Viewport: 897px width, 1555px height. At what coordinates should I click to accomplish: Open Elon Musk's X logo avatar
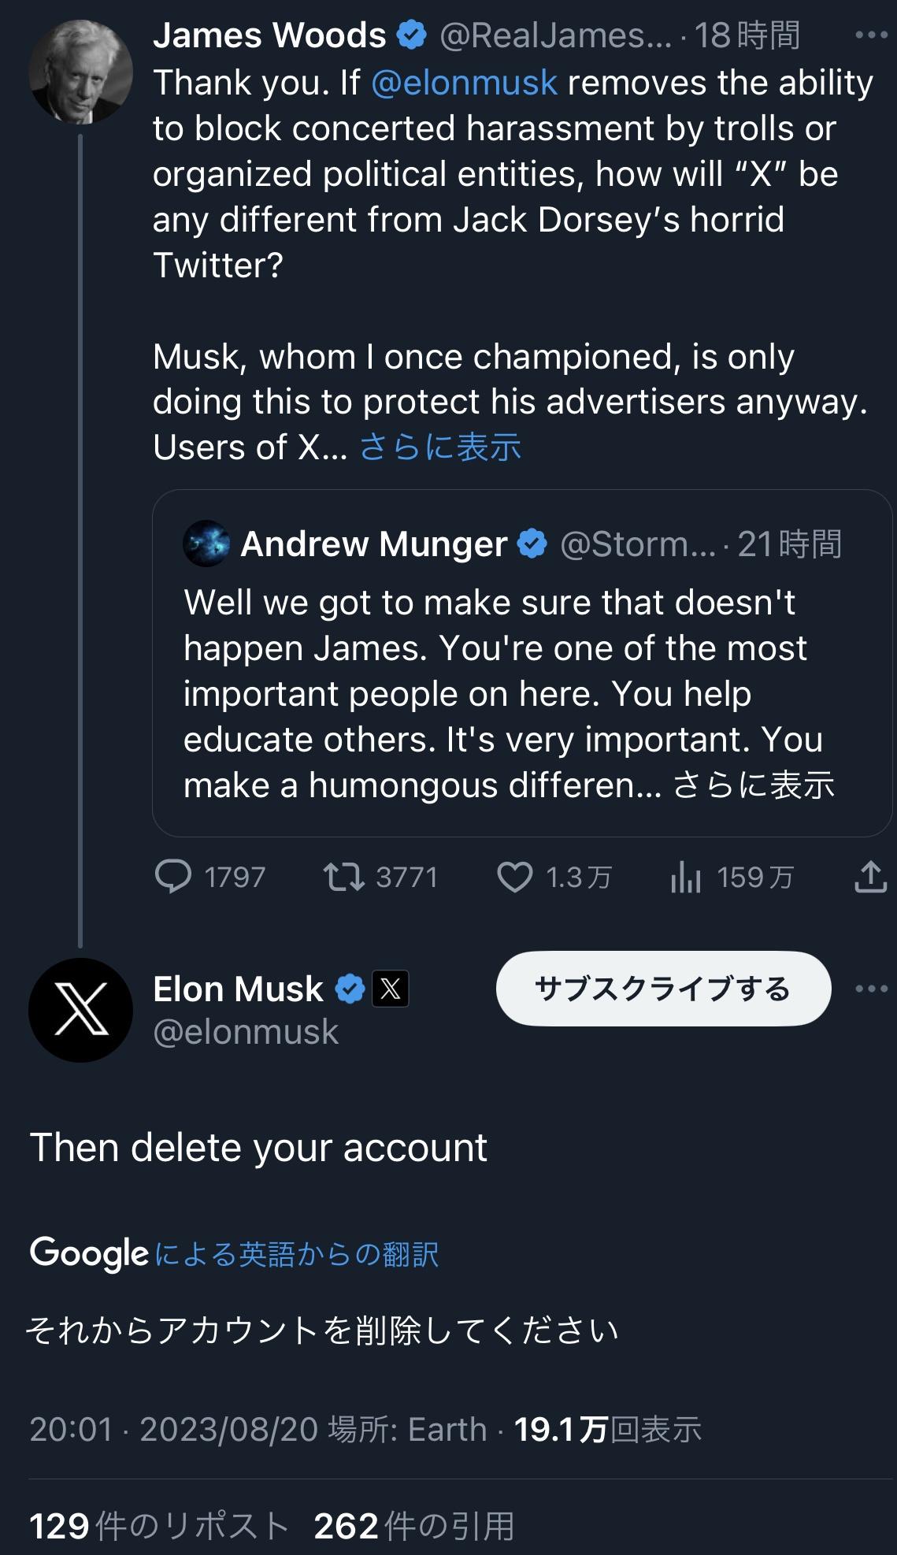(80, 1009)
